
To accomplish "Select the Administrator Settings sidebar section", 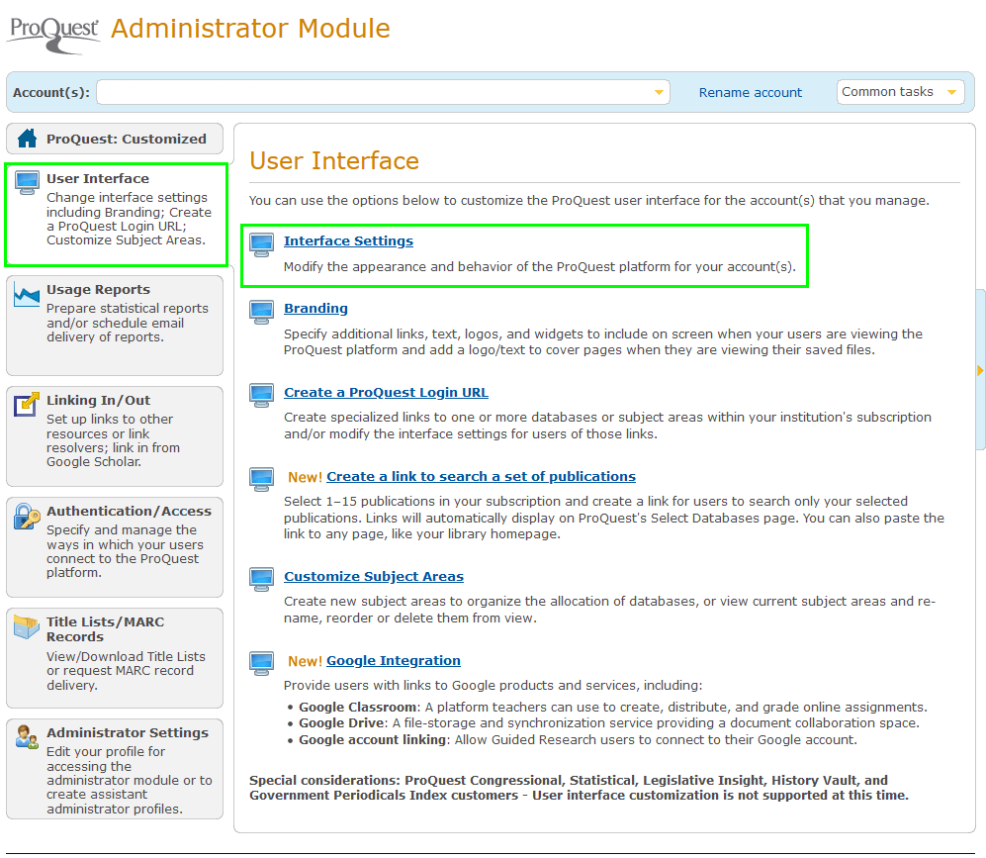I will click(x=115, y=769).
